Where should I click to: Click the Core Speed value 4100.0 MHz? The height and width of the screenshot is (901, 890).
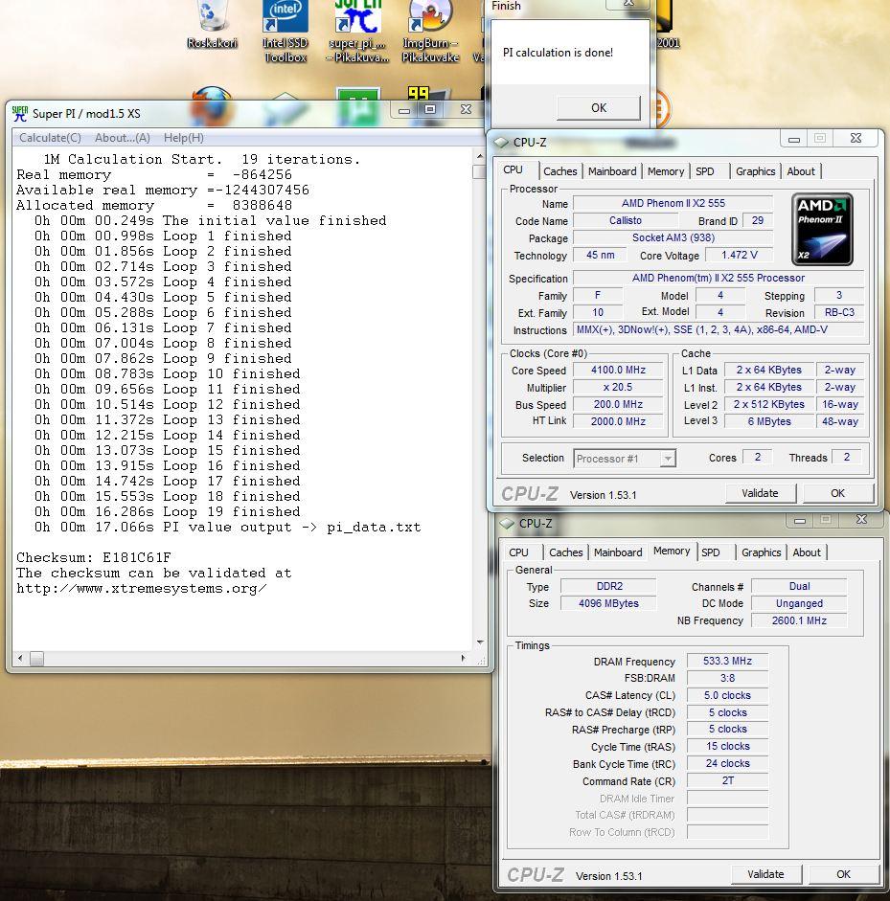click(x=619, y=370)
